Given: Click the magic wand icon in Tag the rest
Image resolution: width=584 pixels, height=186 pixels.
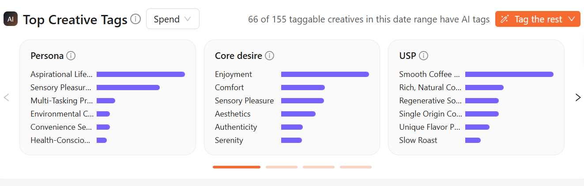Looking at the screenshot, I should pos(505,19).
